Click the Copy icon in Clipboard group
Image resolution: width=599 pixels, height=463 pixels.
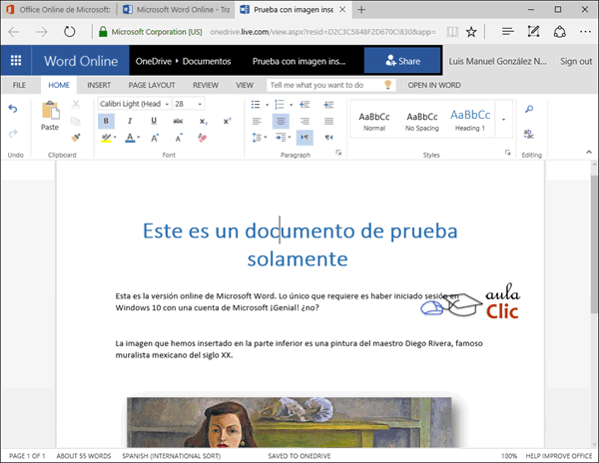click(76, 121)
